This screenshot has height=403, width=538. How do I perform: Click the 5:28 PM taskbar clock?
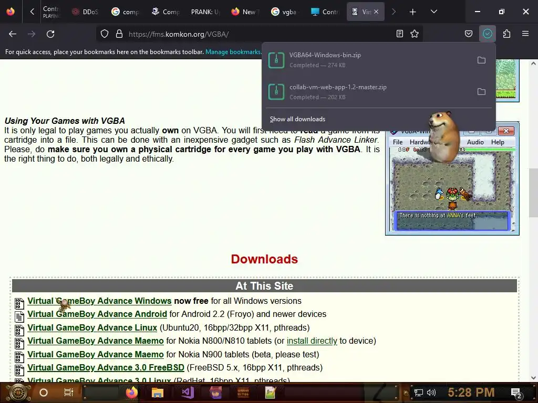coord(471,393)
